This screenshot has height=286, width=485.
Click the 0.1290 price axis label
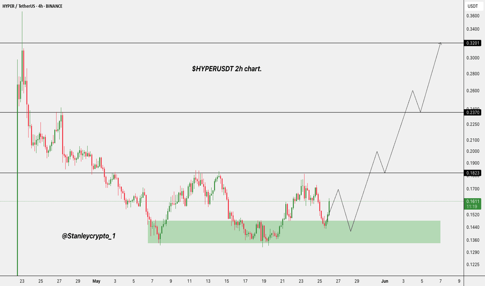tap(473, 253)
